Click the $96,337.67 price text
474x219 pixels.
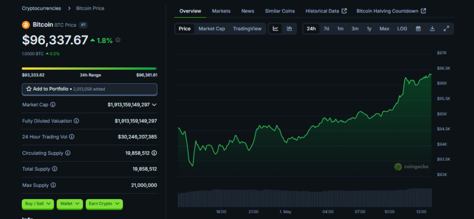tap(55, 40)
